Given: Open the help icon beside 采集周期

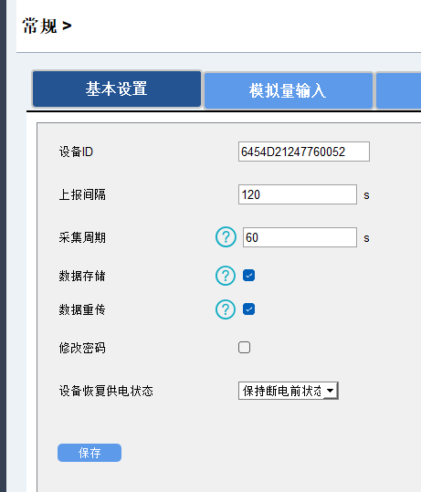Looking at the screenshot, I should [x=226, y=237].
